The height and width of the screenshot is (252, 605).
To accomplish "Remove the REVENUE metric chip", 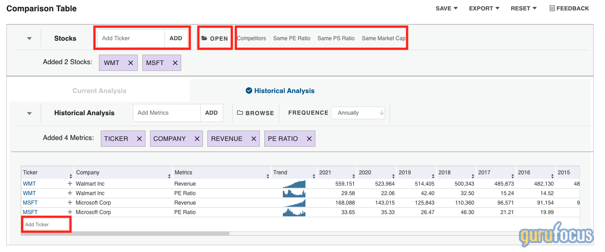I will 254,139.
